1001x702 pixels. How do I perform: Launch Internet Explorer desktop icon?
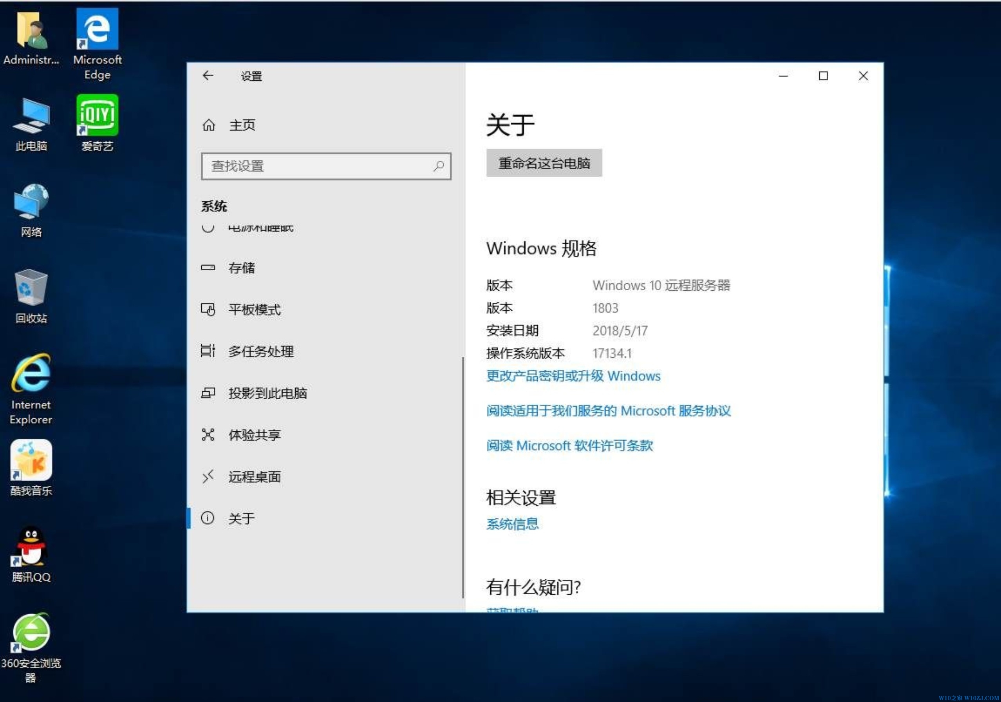31,389
